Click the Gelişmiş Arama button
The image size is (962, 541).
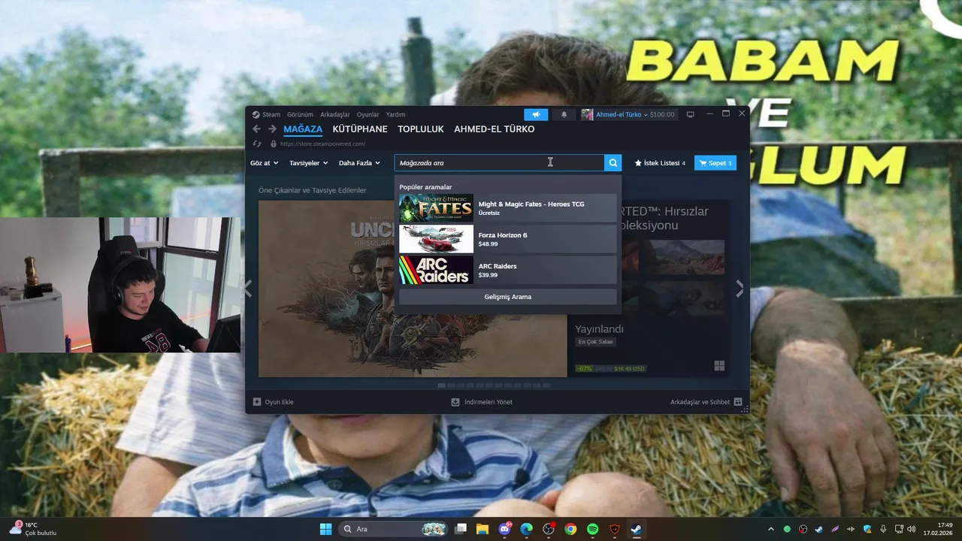coord(508,297)
